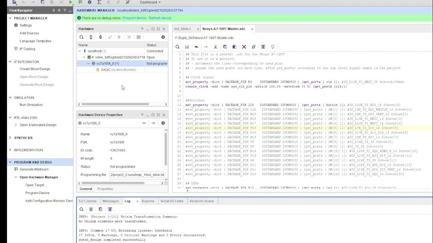The width and height of the screenshot is (433, 243).
Task: Open the Reports tab
Action: tap(148, 201)
